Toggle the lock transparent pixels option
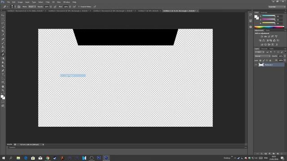The width and height of the screenshot is (287, 161). pyautogui.click(x=260, y=60)
